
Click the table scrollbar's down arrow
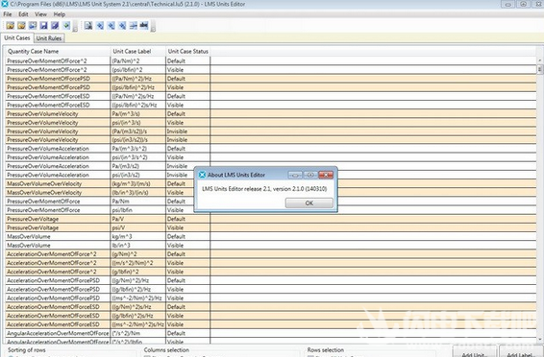(x=540, y=340)
